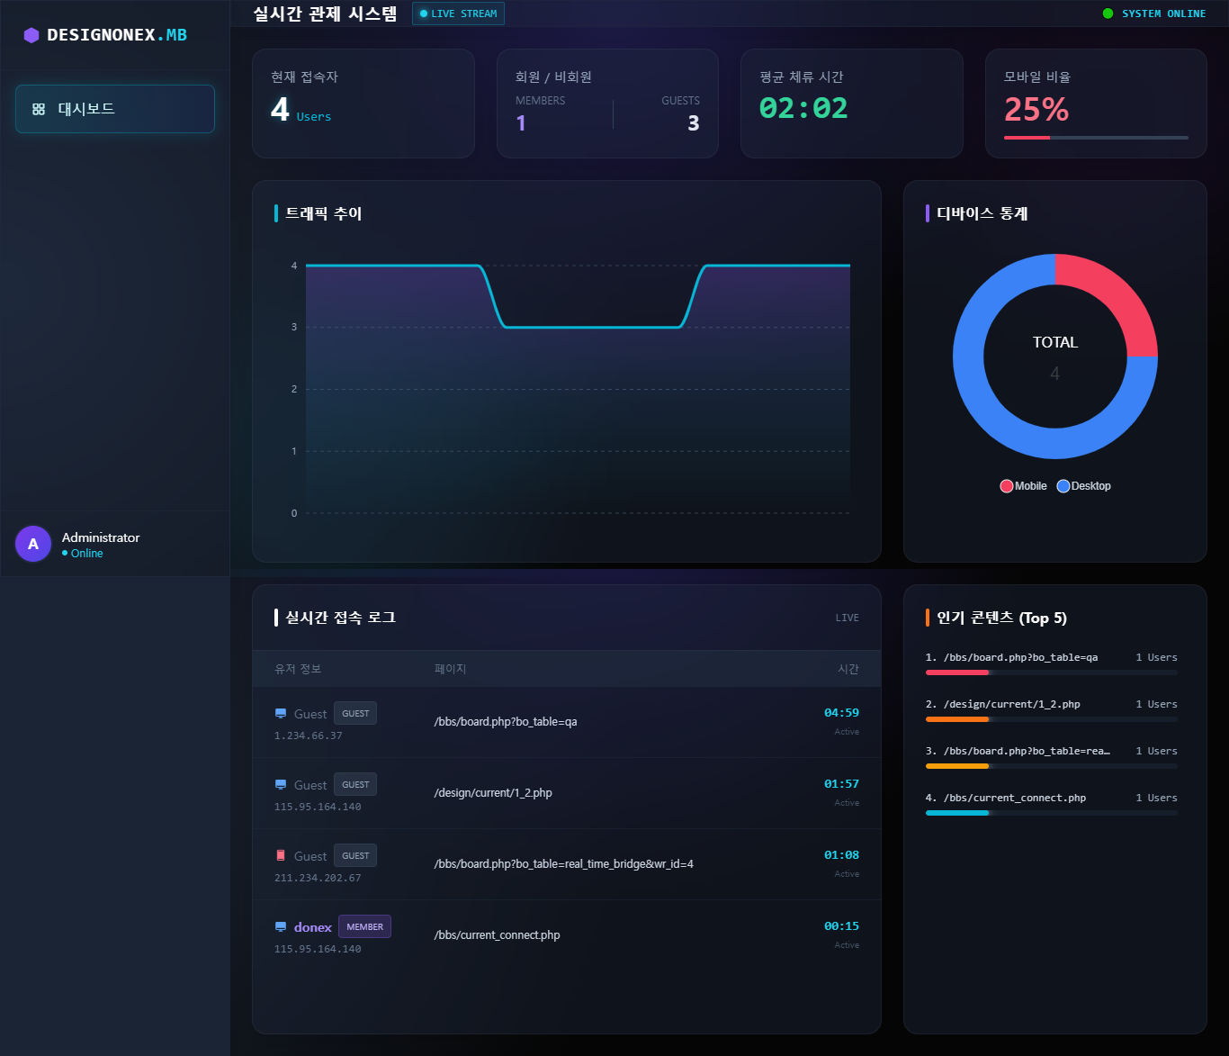Click the /bbs/board.php?bo_table=qa page in log
The height and width of the screenshot is (1056, 1229).
[x=506, y=722]
